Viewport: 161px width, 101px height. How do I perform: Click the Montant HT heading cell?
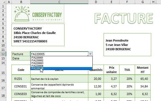143,70
